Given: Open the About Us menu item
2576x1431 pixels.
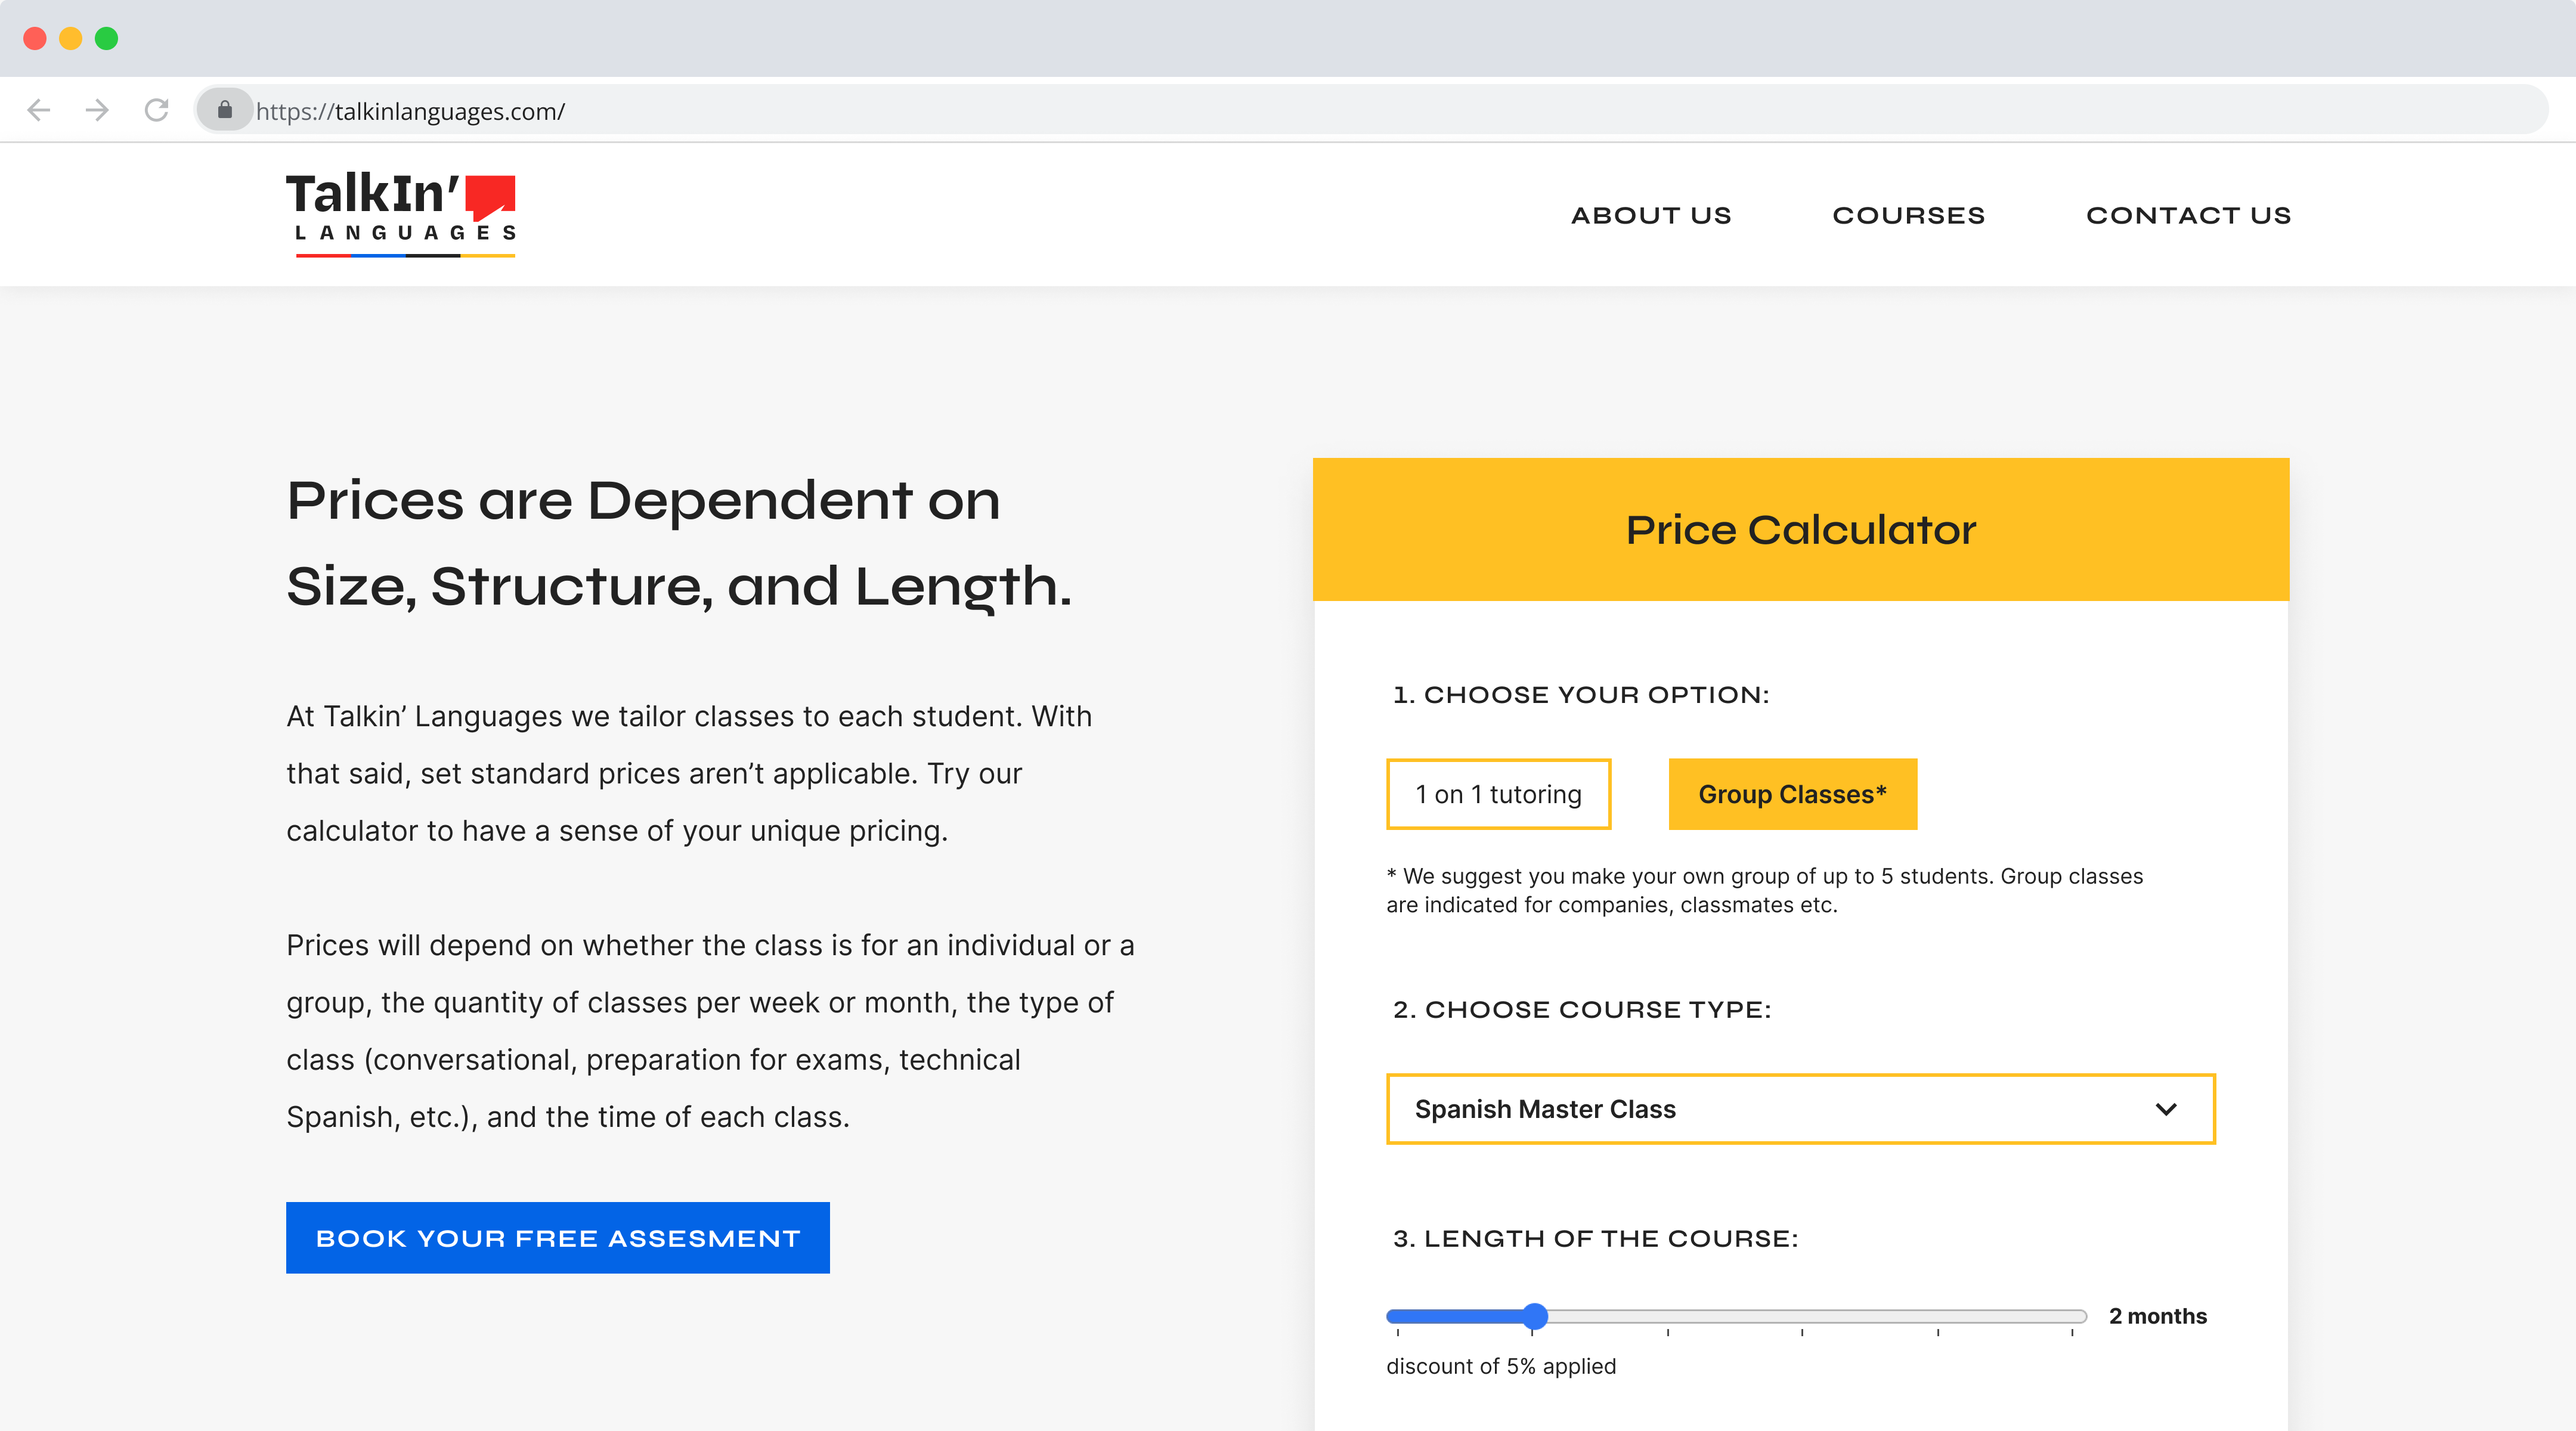Looking at the screenshot, I should pos(1651,215).
